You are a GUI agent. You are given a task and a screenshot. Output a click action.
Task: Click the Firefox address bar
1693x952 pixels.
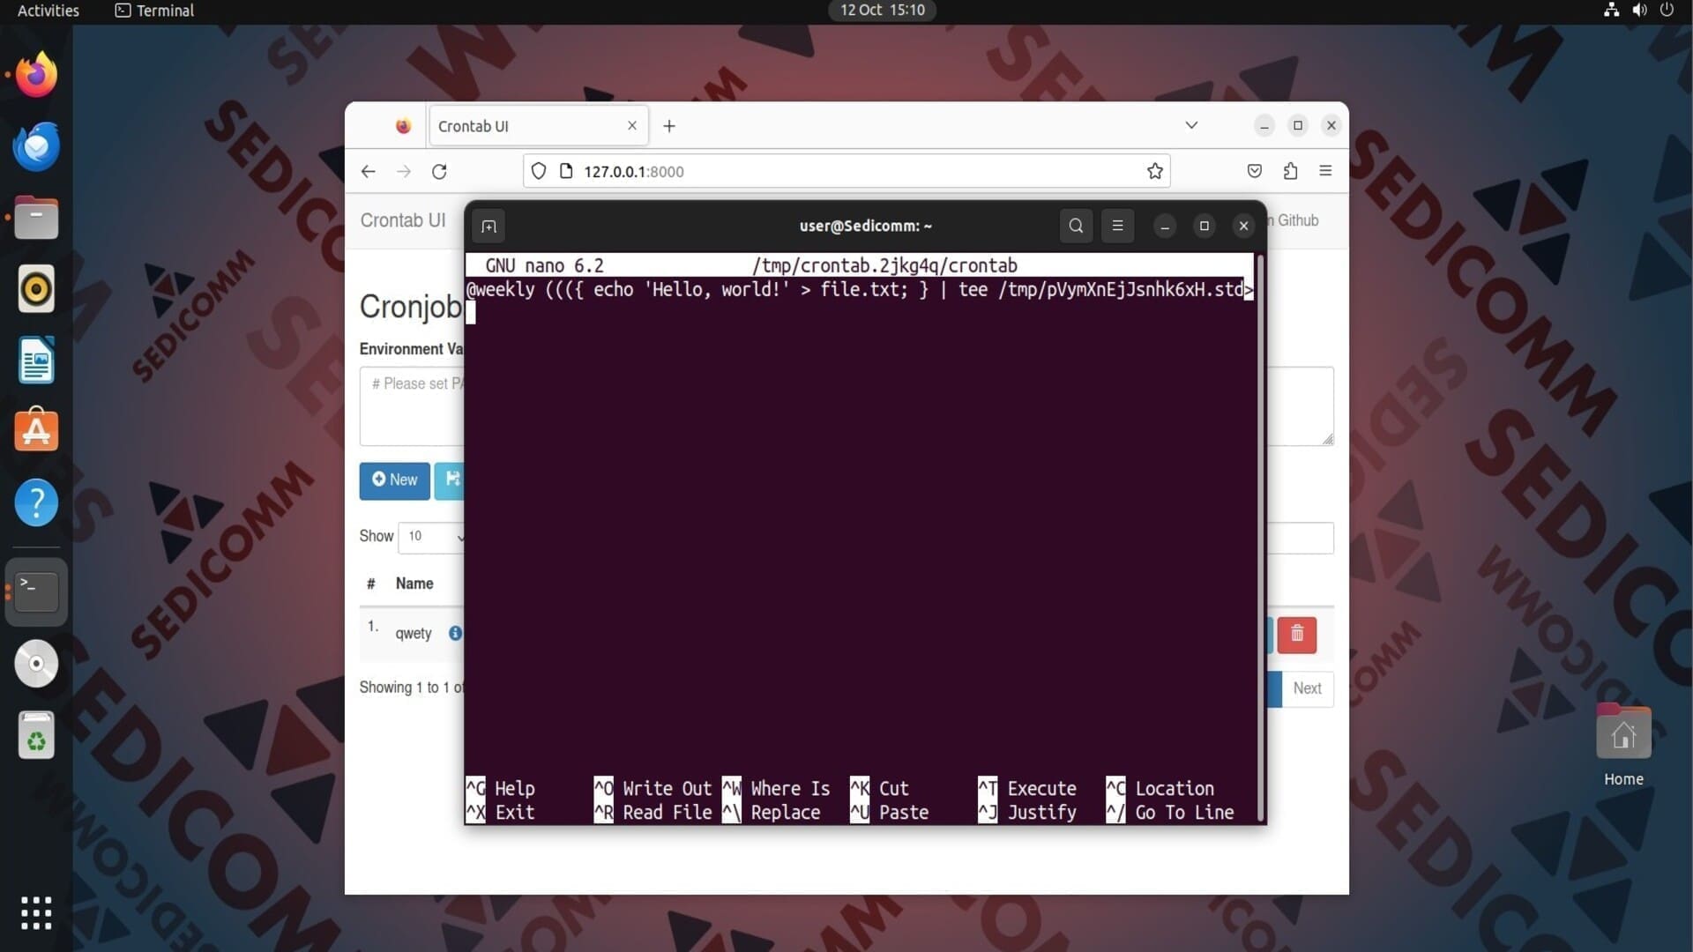pos(846,171)
